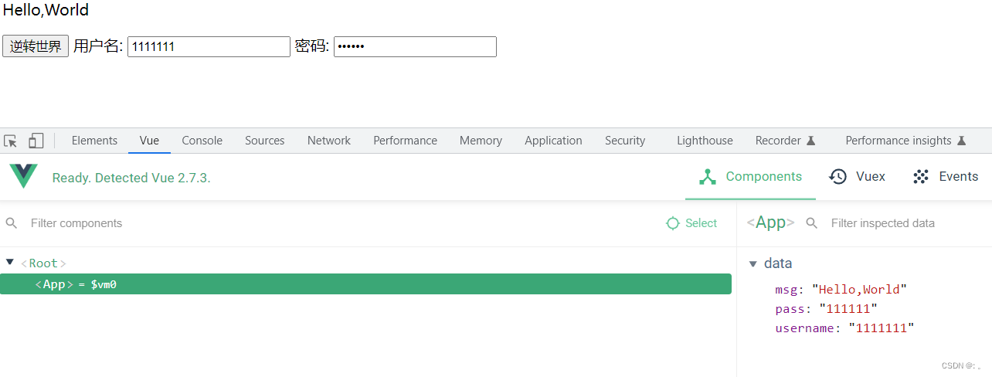Click the 逆转世界 button
This screenshot has height=377, width=992.
click(36, 46)
